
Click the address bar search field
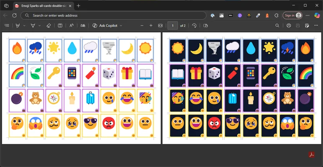114,15
